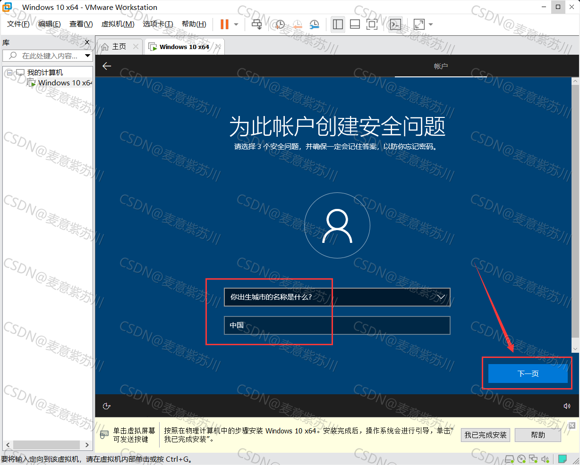The width and height of the screenshot is (580, 465).
Task: Click the keyboard hint icon in the yellow bar
Action: click(104, 435)
